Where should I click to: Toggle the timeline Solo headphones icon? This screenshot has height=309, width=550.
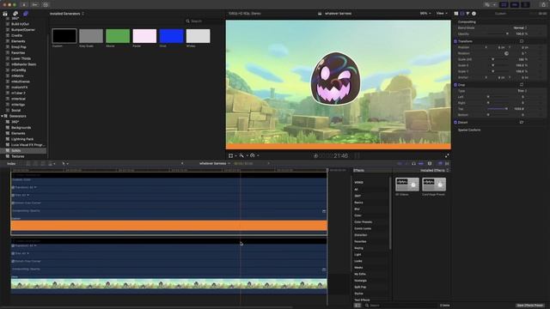click(413, 164)
